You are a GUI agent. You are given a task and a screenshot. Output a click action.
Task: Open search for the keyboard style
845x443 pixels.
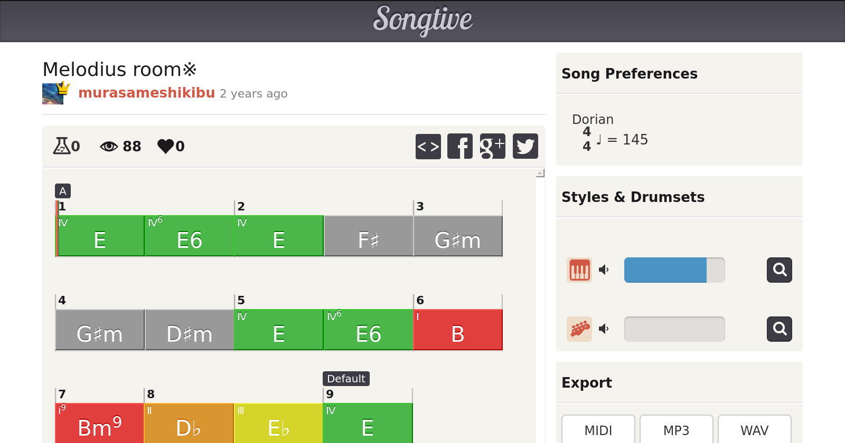(x=779, y=270)
